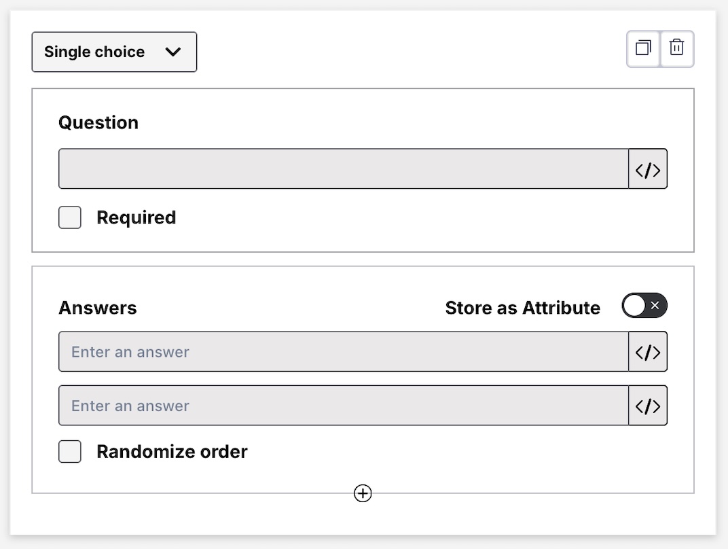Click the chevron arrow beside Single choice
The height and width of the screenshot is (549, 728).
[173, 52]
